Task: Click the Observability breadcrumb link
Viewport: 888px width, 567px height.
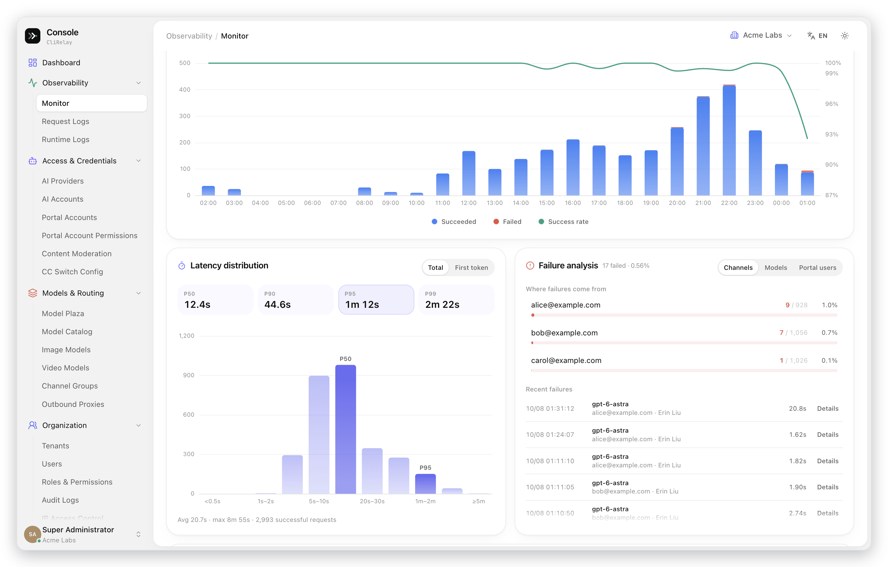Action: pos(189,36)
